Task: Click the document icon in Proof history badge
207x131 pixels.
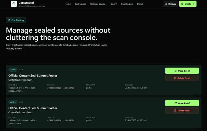Action: click(x=9, y=20)
